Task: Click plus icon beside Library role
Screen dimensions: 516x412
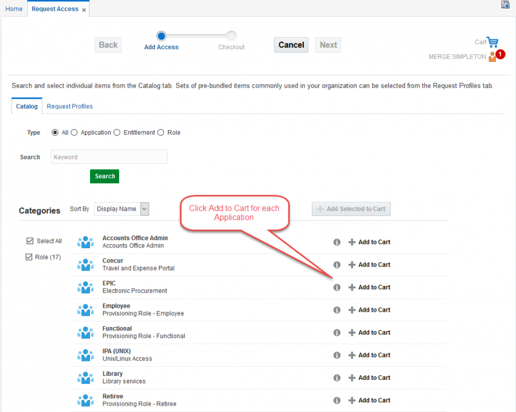Action: point(352,378)
